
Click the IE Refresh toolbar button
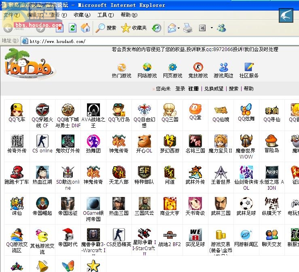click(73, 28)
